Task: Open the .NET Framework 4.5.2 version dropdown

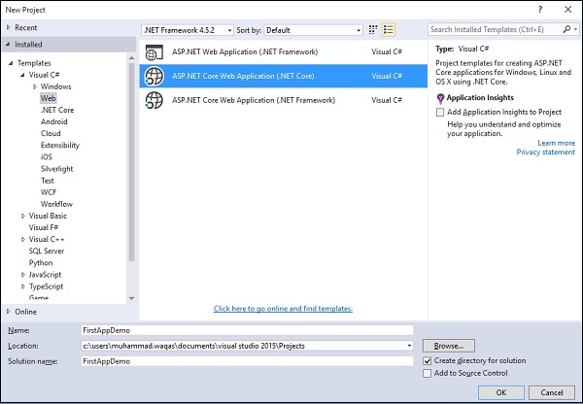Action: tap(188, 30)
